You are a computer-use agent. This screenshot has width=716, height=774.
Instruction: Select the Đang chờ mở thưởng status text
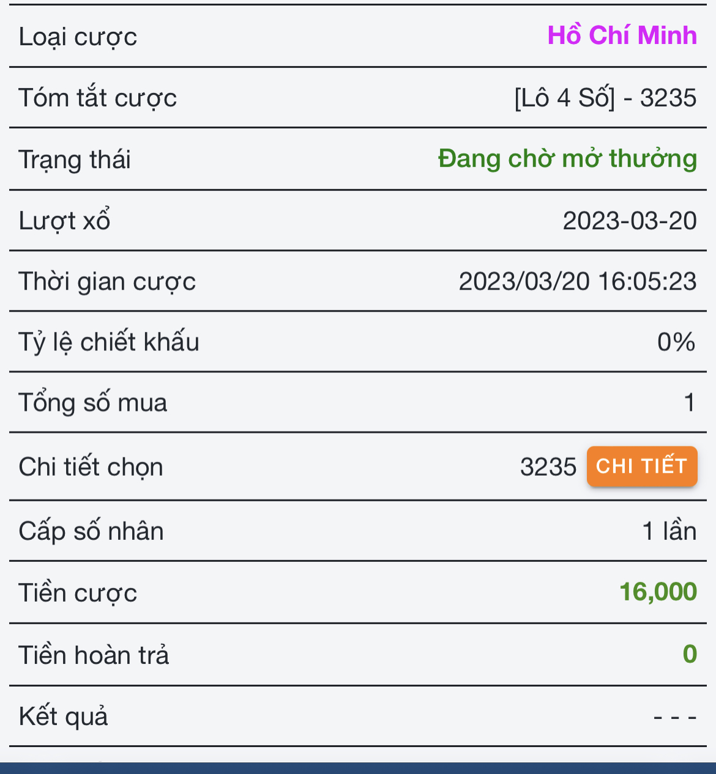[567, 159]
